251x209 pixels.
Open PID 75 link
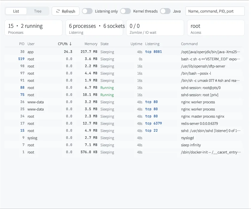click(22, 95)
